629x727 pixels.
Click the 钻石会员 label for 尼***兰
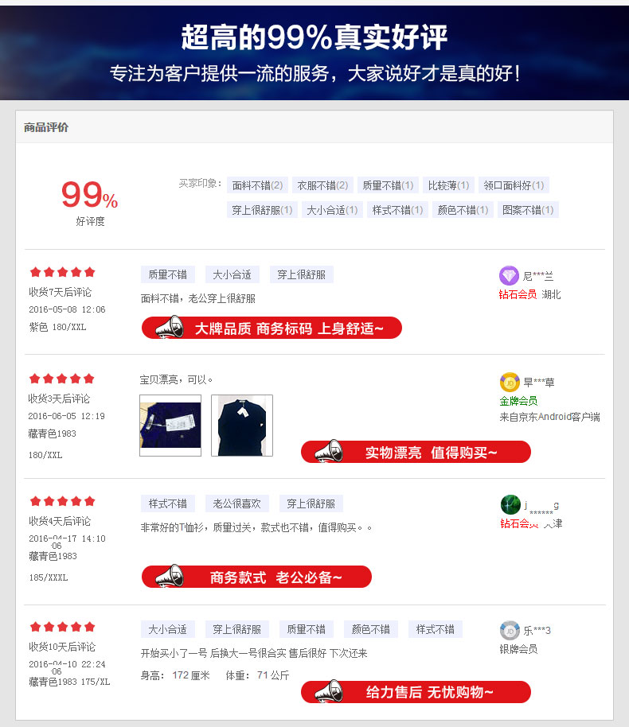pos(518,294)
